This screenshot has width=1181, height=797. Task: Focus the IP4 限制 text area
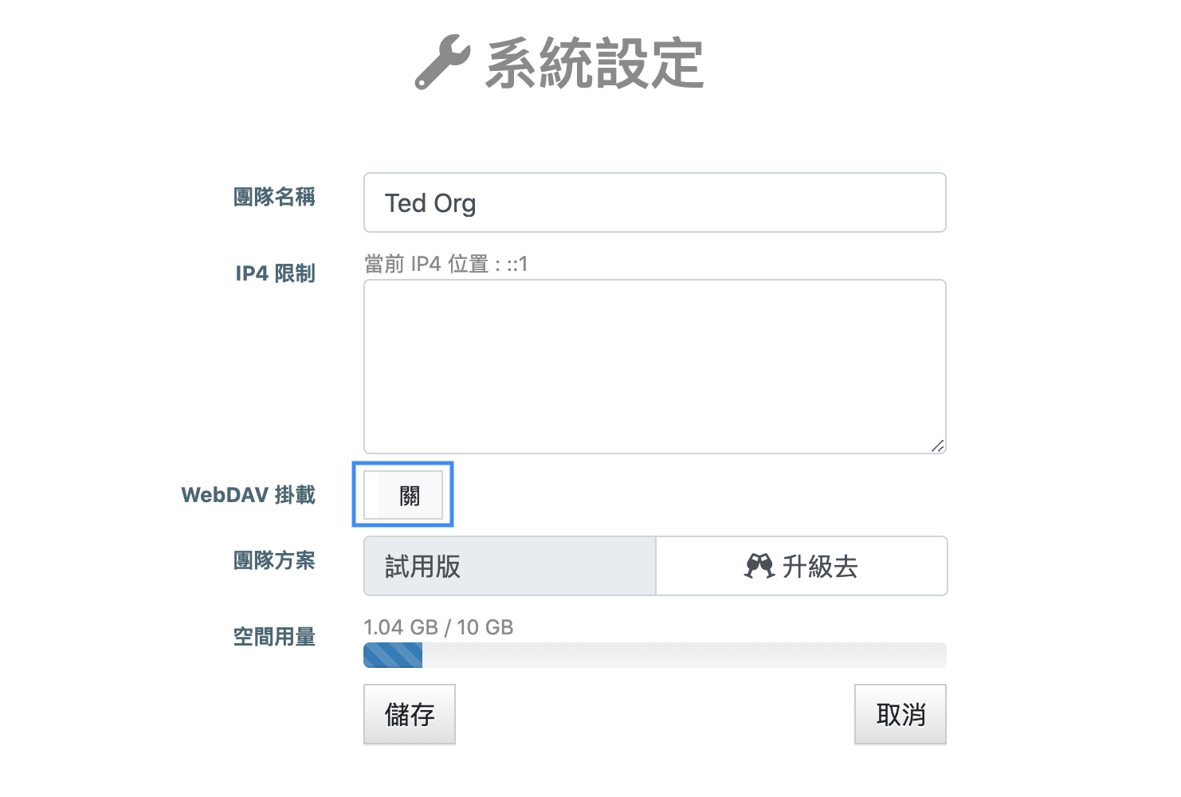(654, 366)
